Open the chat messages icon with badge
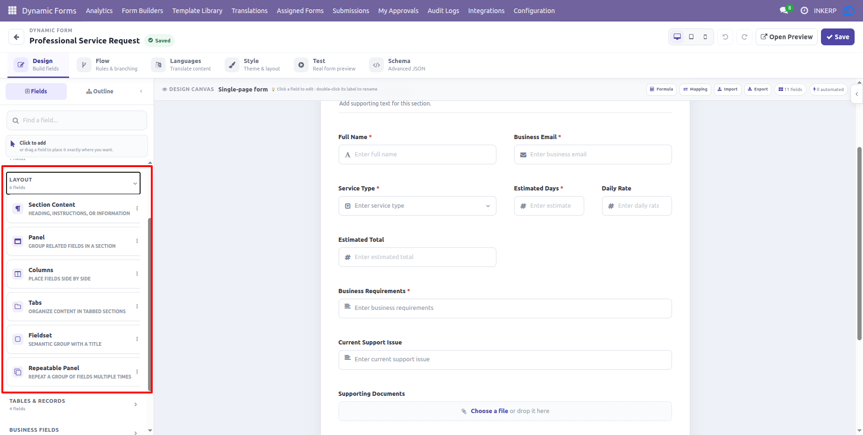Screen dimensions: 863x435 [784, 10]
